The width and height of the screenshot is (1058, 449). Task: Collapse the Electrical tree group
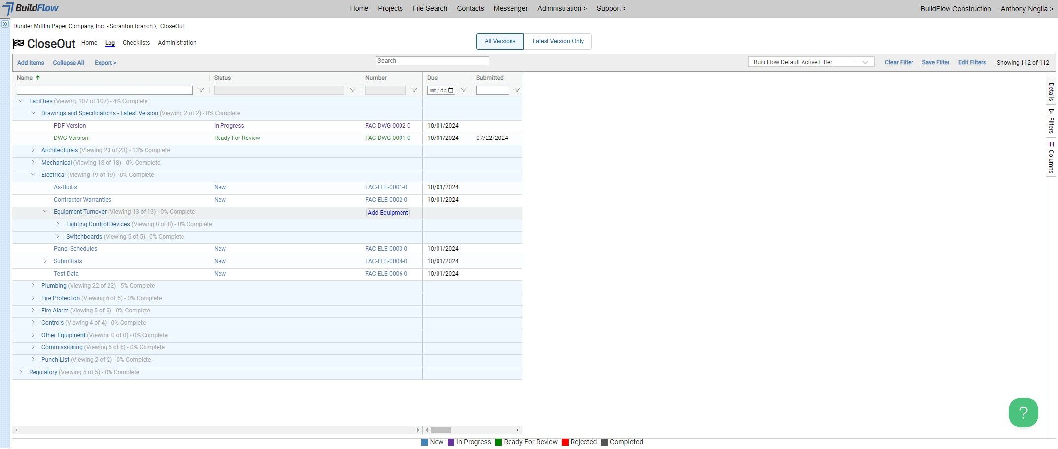[x=33, y=175]
